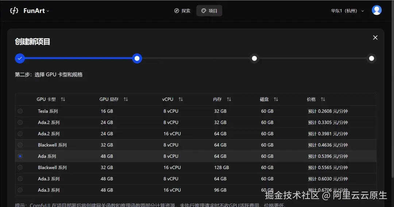Select Ada.3 系列 8 vCPU radio button
The width and height of the screenshot is (394, 207).
(20, 179)
